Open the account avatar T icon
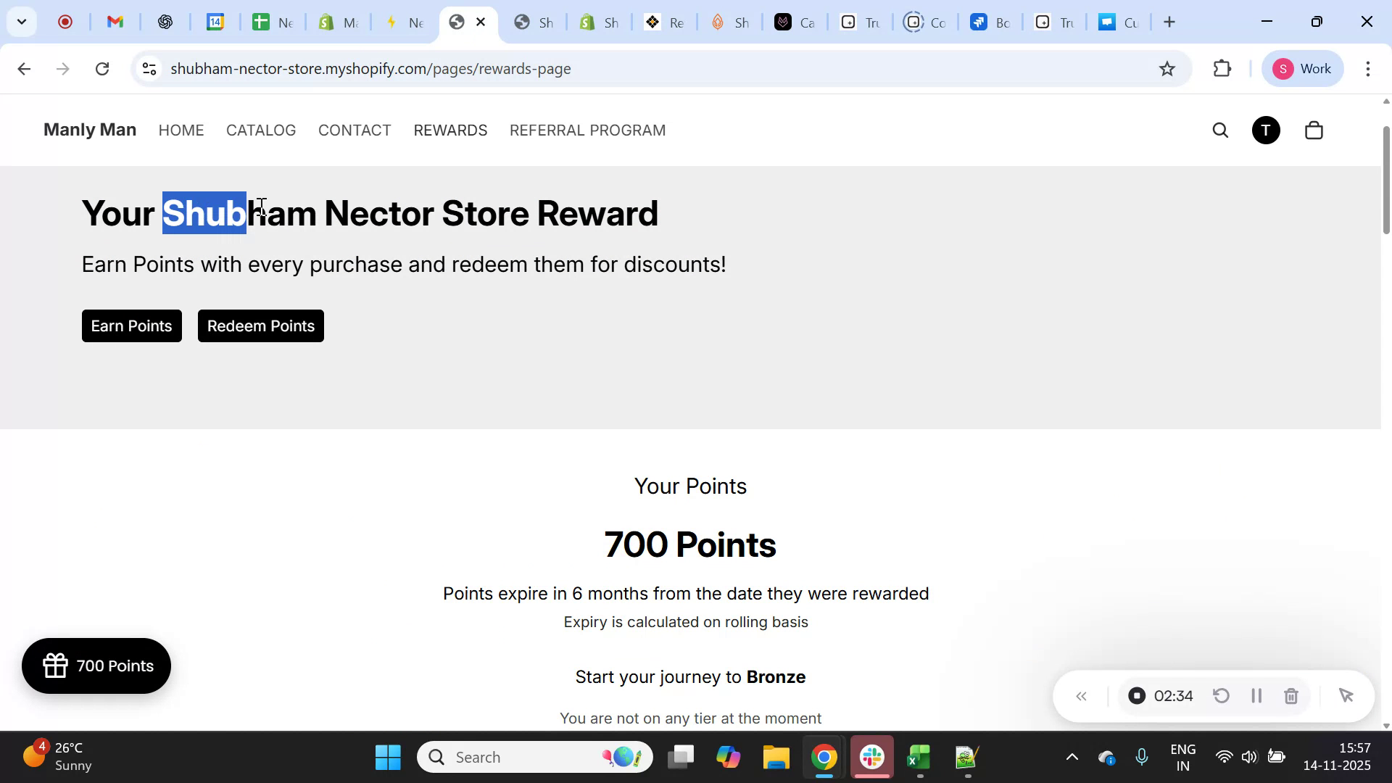The image size is (1392, 783). click(1267, 130)
